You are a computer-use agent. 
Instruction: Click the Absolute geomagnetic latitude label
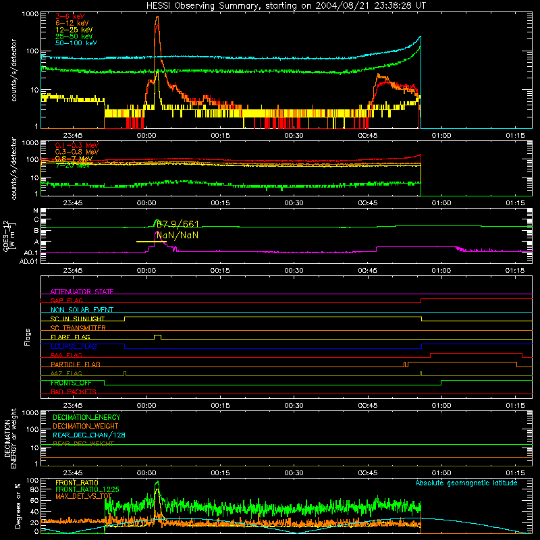pyautogui.click(x=466, y=483)
